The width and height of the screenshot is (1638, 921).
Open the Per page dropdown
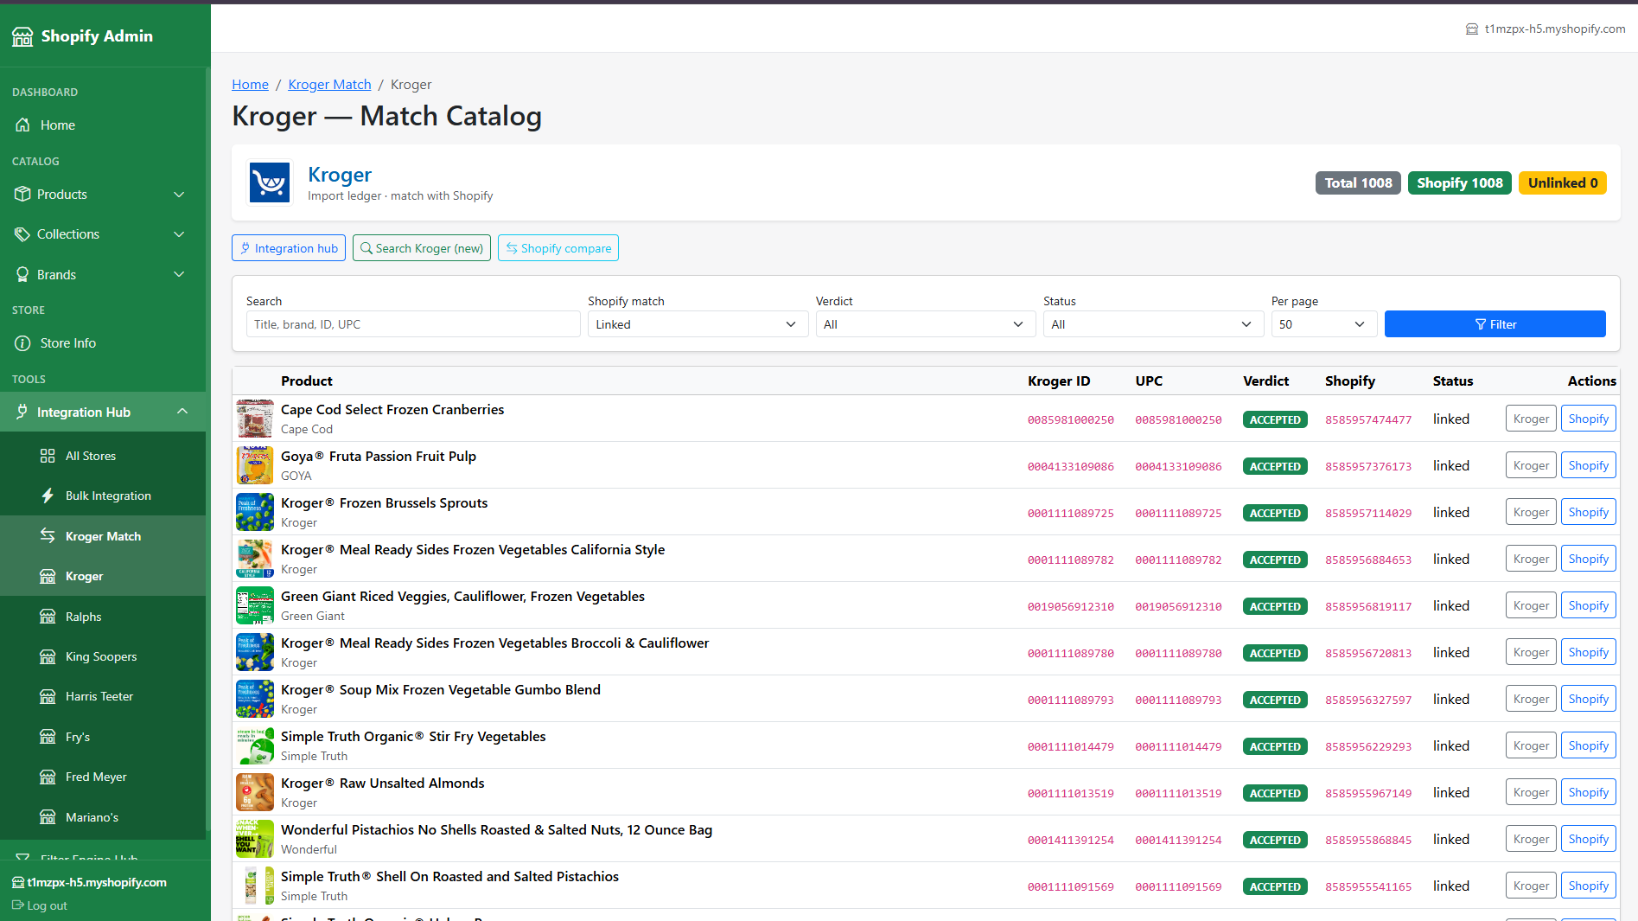1324,324
